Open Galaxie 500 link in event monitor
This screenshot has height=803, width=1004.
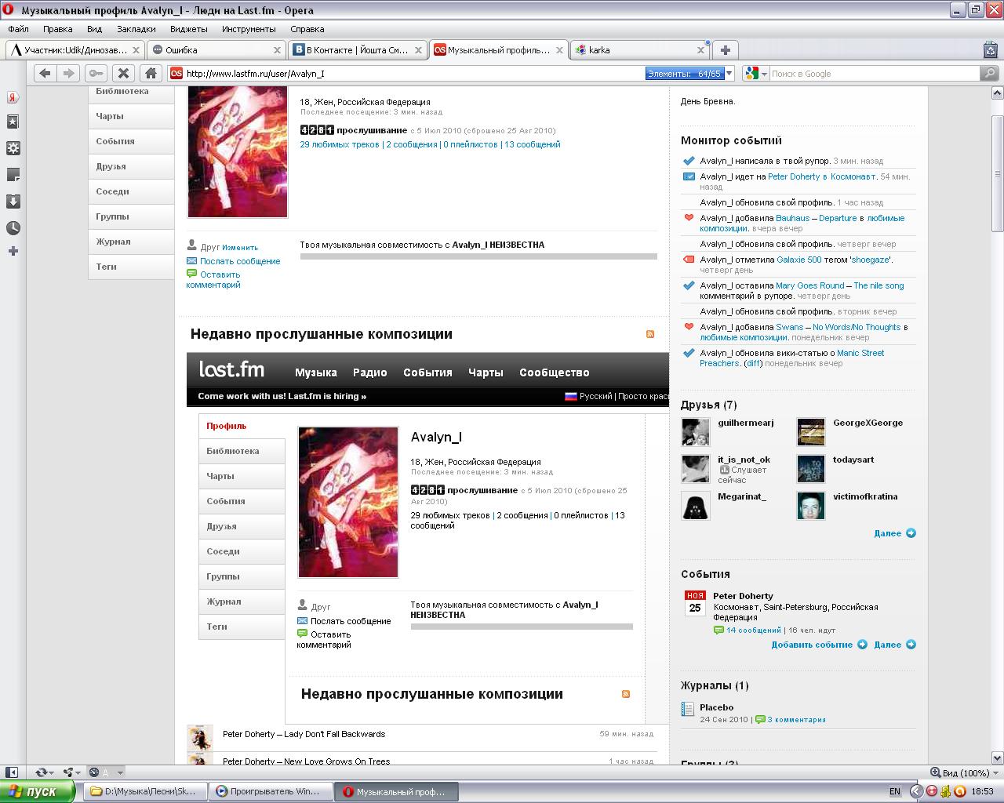[x=799, y=260]
